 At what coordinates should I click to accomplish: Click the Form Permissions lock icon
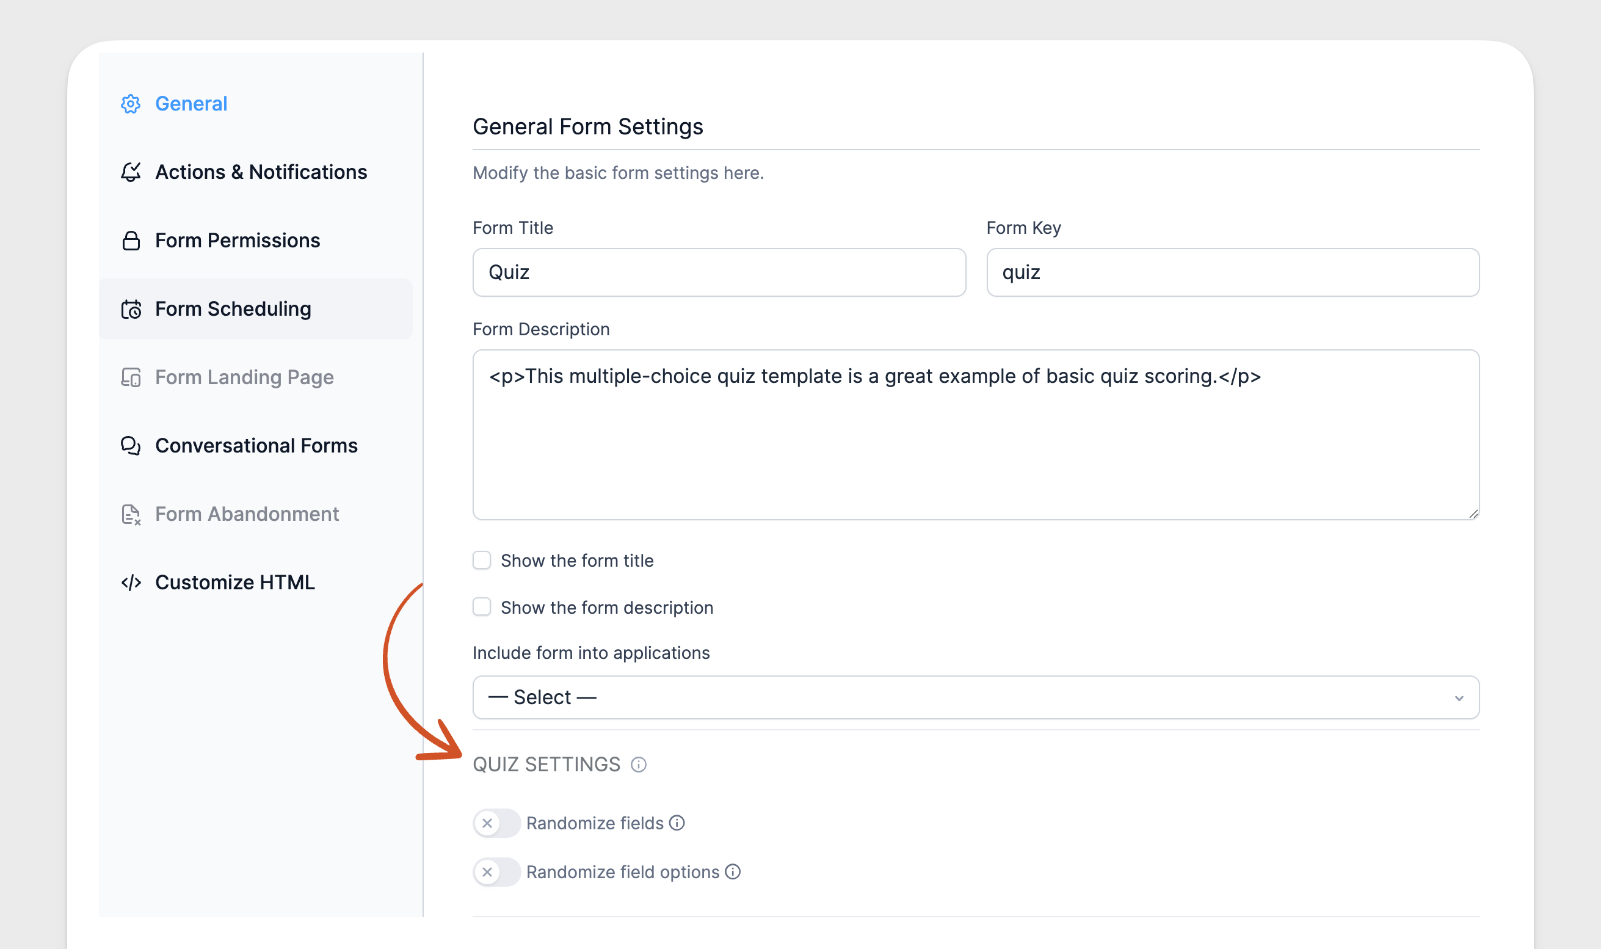[131, 241]
